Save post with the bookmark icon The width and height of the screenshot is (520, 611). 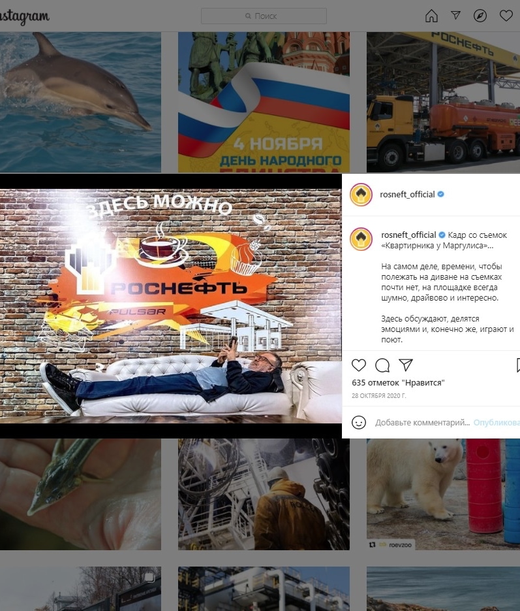tap(517, 365)
